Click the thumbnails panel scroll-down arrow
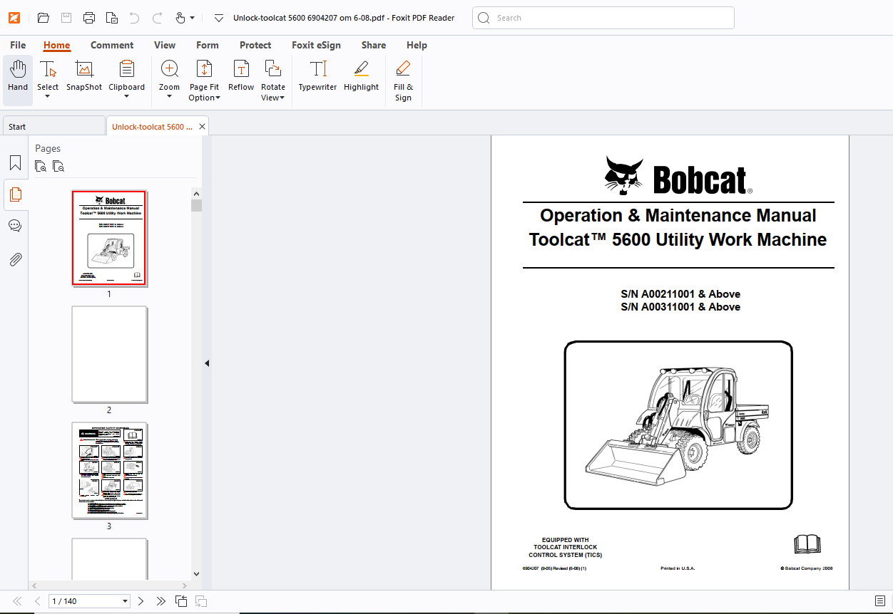The width and height of the screenshot is (893, 614). (197, 573)
